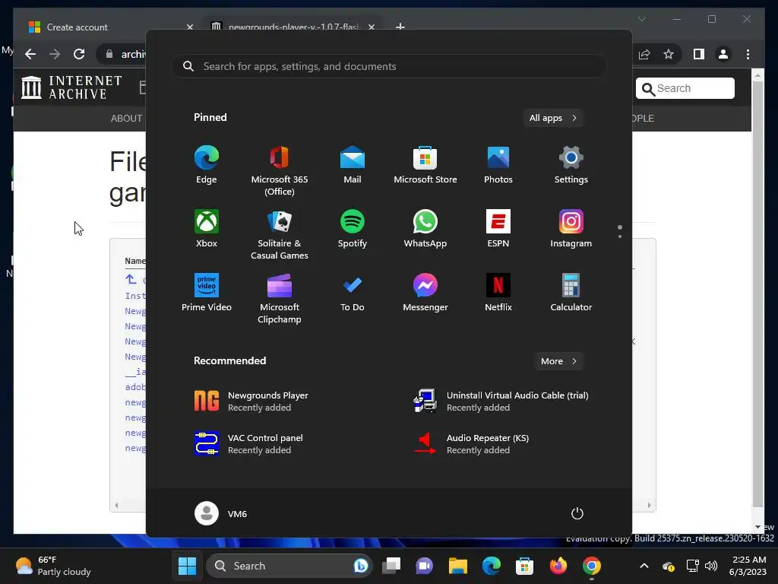Launch Microsoft 365 (Office) app

[280, 171]
